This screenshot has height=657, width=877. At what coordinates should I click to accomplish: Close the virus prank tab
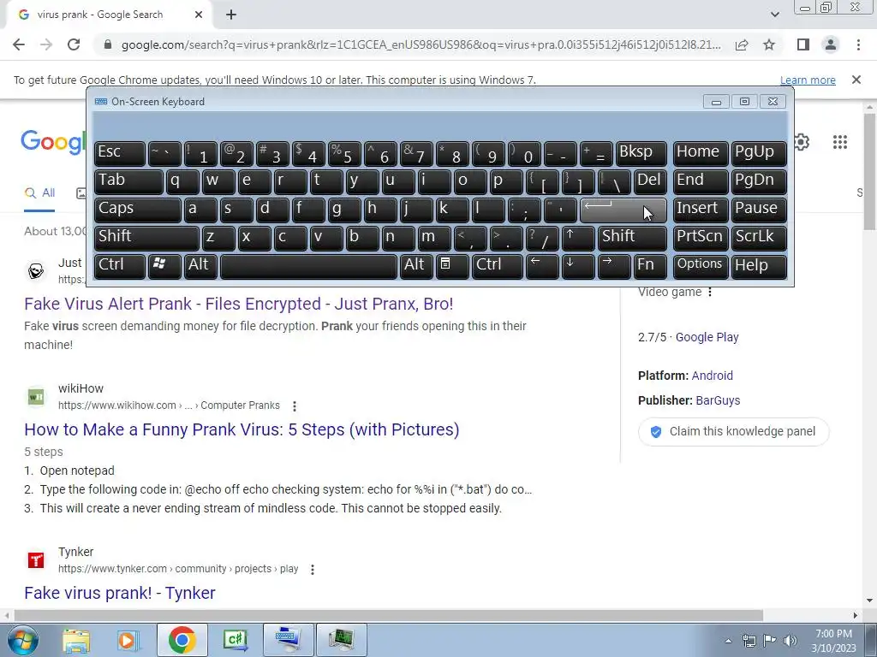(x=199, y=15)
